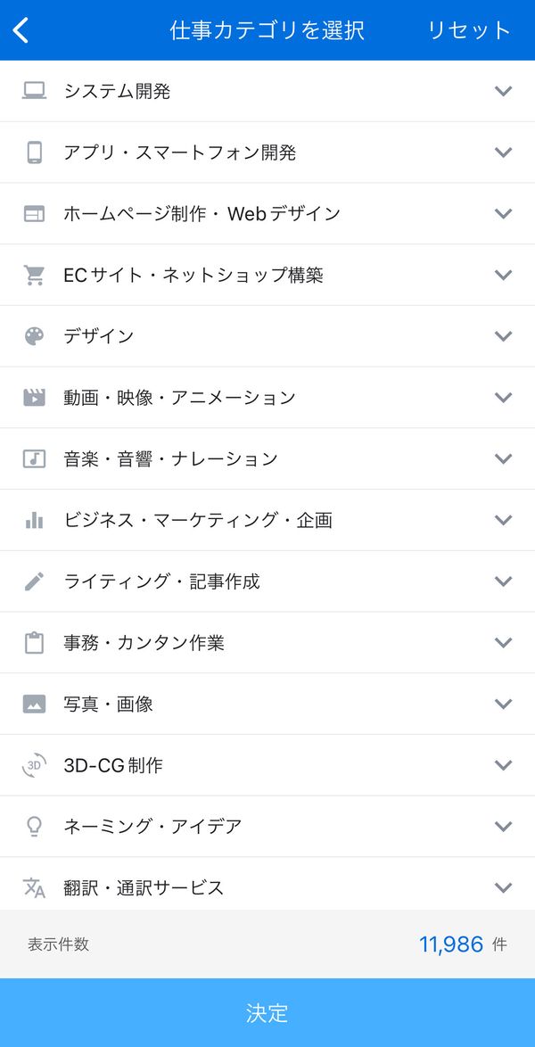
Task: Select 音楽・音響・ナレーション category row
Action: click(267, 458)
